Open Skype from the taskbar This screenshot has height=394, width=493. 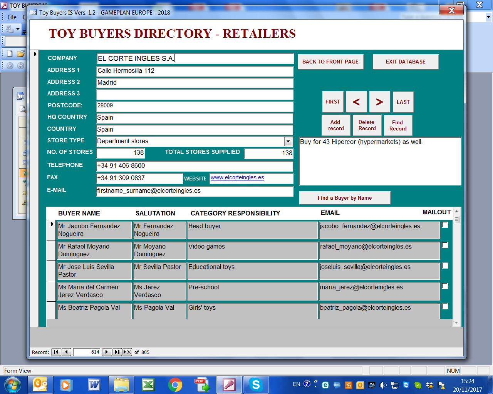(256, 384)
